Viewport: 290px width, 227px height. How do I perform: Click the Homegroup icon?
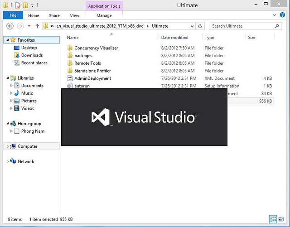coord(13,123)
